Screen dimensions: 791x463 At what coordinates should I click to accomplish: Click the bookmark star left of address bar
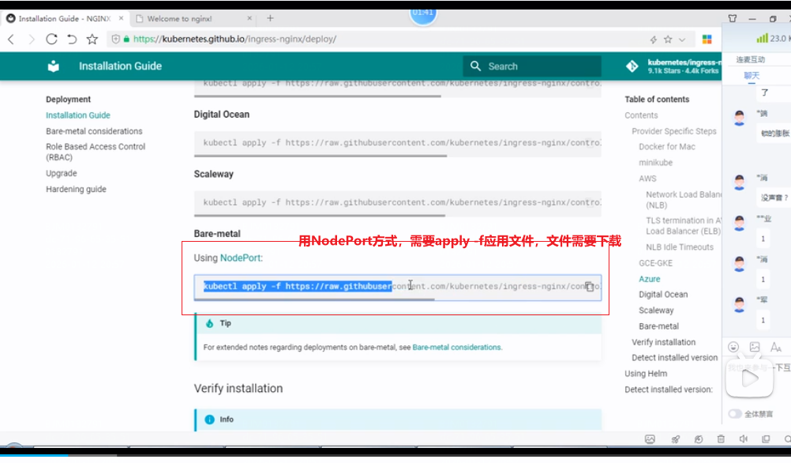92,40
